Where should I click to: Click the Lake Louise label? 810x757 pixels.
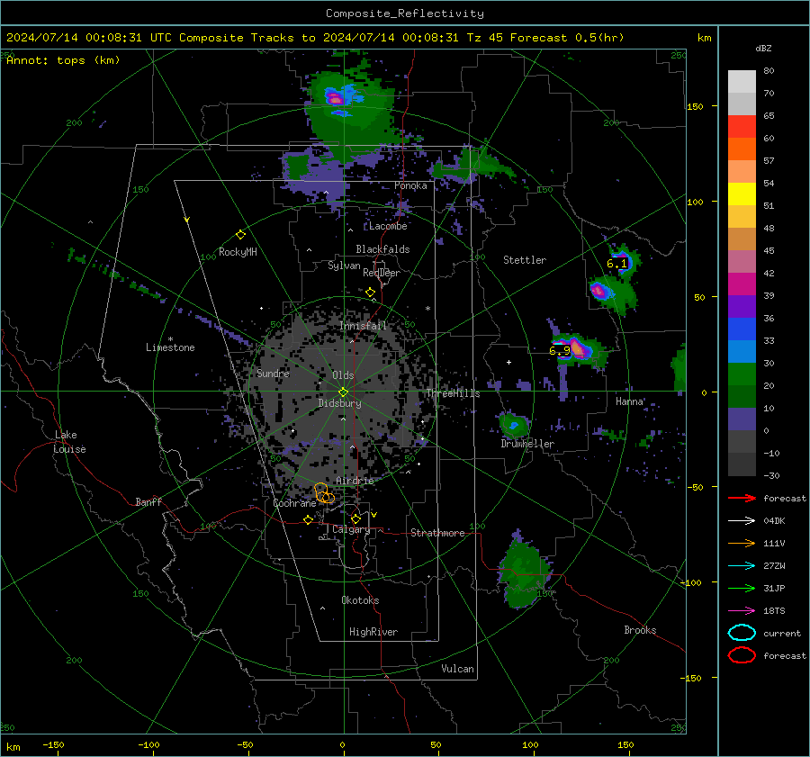point(69,442)
